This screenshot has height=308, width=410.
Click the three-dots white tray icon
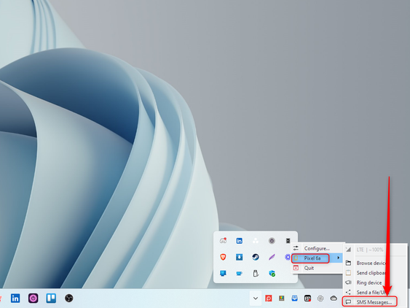[256, 241]
